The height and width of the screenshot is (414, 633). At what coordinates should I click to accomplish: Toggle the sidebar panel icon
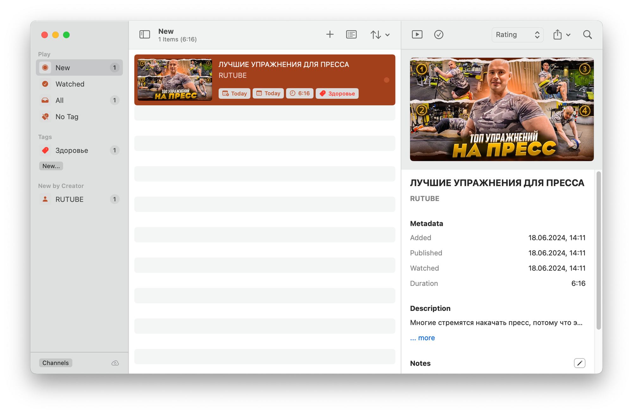click(x=145, y=34)
